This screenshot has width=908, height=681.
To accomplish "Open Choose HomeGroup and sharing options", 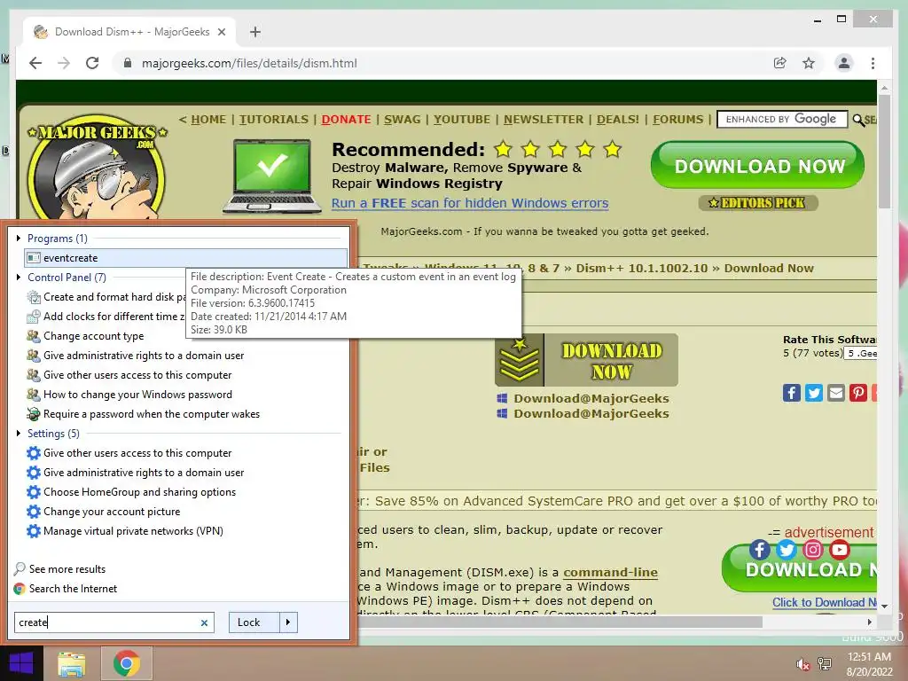I will pyautogui.click(x=139, y=491).
